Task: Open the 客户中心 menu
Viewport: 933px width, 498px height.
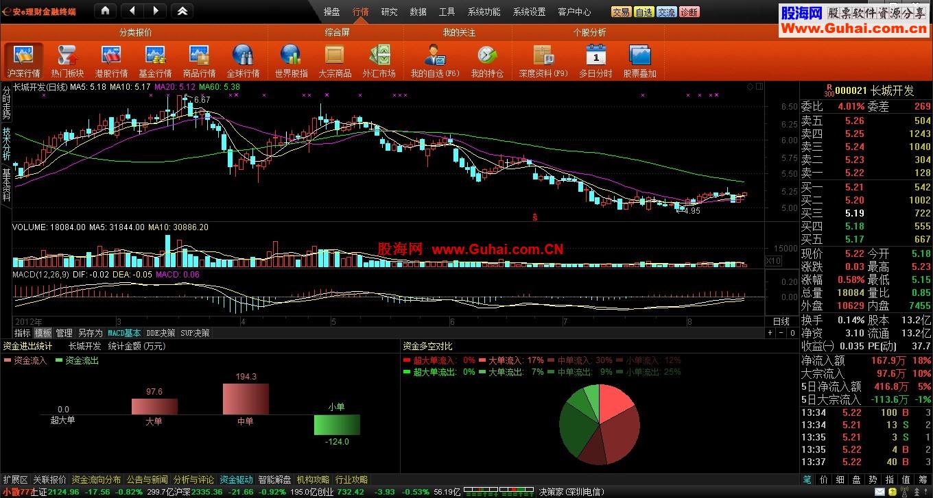Action: point(574,12)
